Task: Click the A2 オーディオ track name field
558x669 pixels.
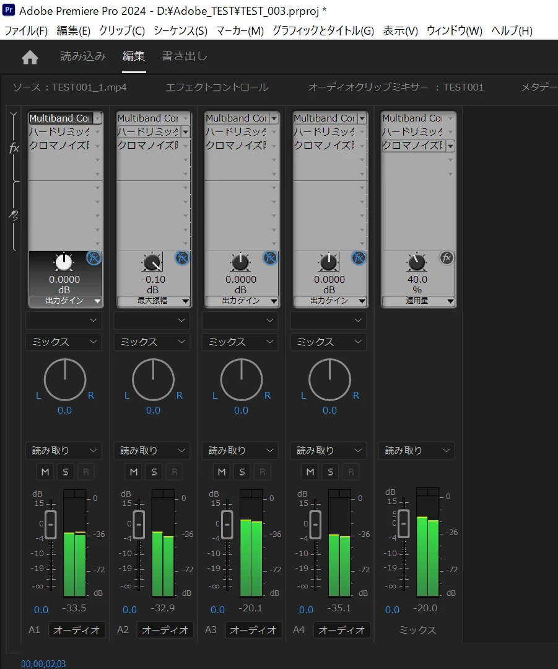Action: [165, 630]
